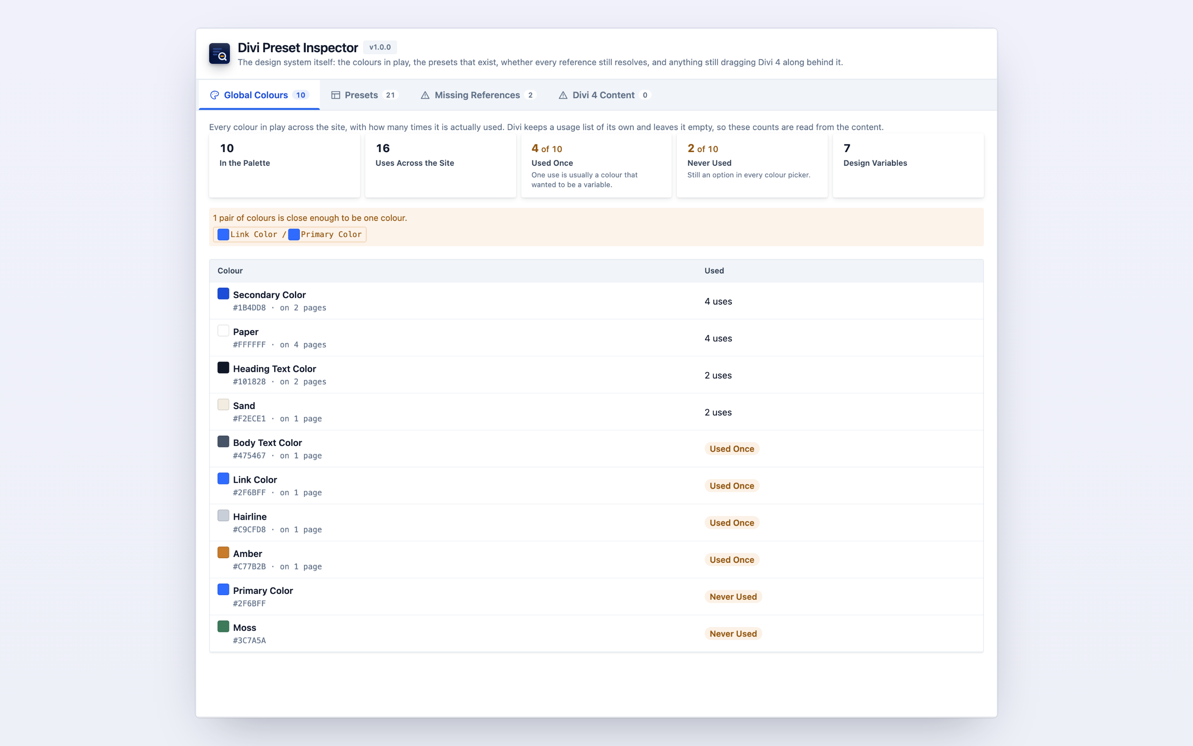Image resolution: width=1193 pixels, height=746 pixels.
Task: Click the Divi Preset Inspector logo icon
Action: 220,54
